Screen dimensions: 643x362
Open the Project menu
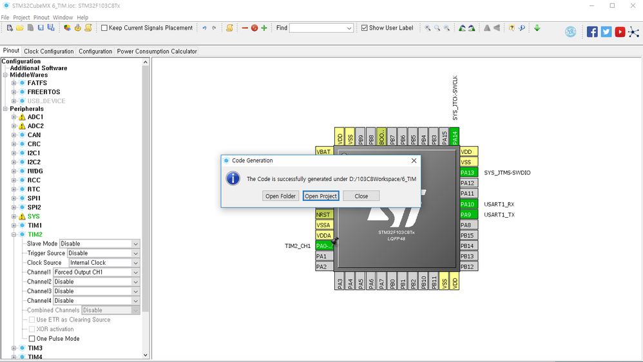click(x=21, y=17)
